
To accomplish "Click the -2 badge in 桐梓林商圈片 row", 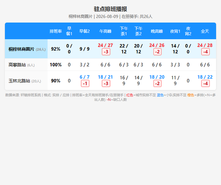I will (x=157, y=52).
